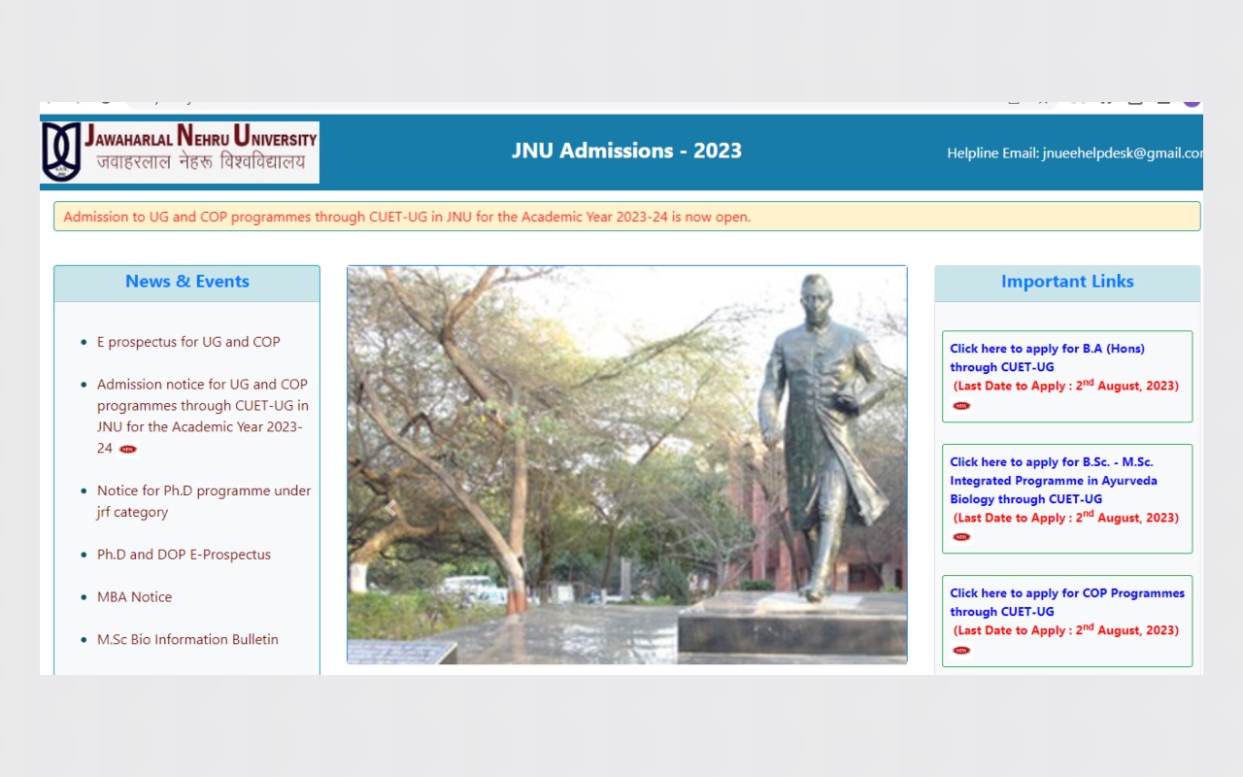Open Notice for Ph.D programme under jrf category
The height and width of the screenshot is (777, 1243).
point(204,501)
